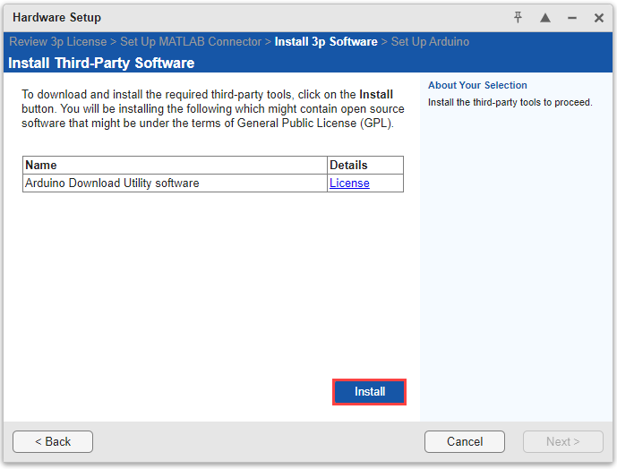Pin the Hardware Setup window
The width and height of the screenshot is (617, 469).
click(x=518, y=18)
